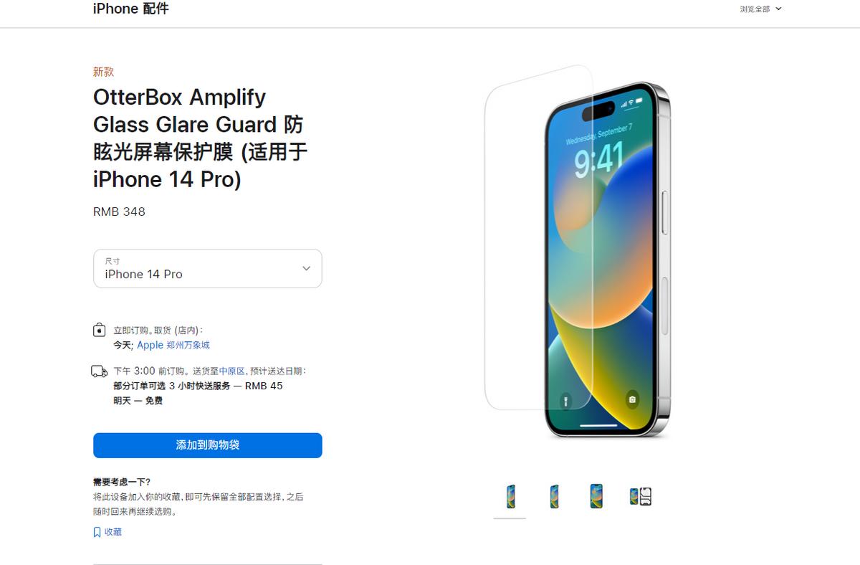Select the first product thumbnail

(510, 495)
